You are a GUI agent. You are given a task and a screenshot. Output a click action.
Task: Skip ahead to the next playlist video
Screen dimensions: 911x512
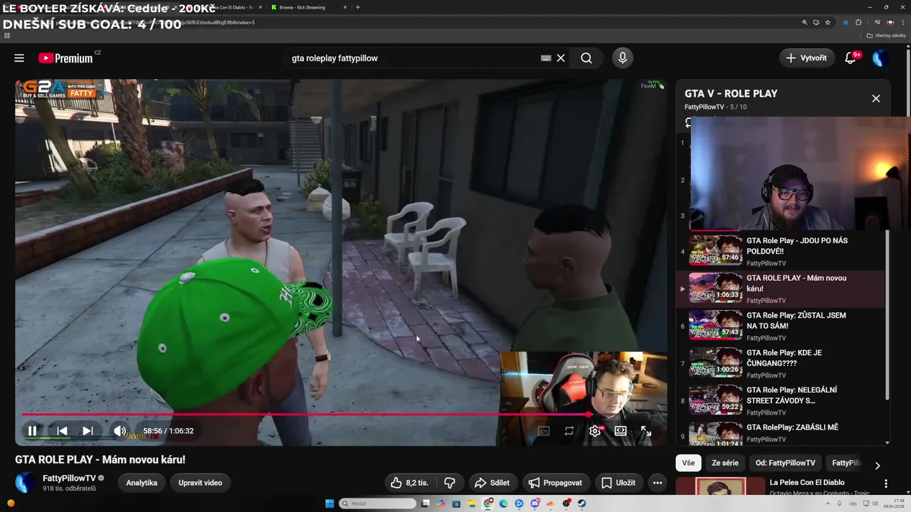pos(88,431)
